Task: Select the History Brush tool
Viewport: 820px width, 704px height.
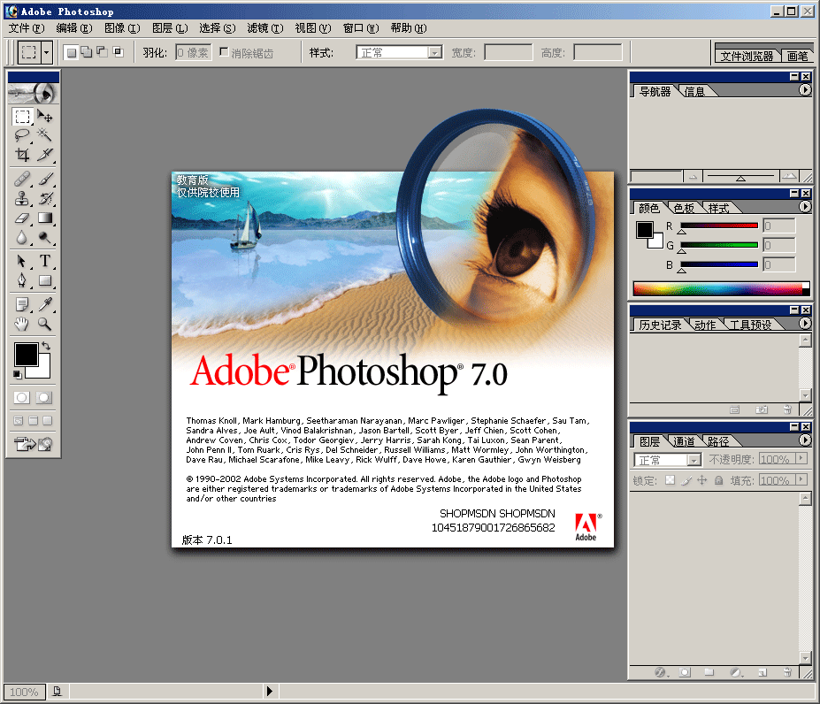Action: (x=45, y=199)
